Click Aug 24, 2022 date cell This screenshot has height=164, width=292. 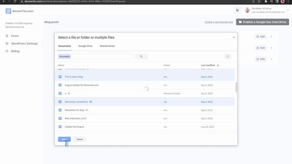coord(208,127)
